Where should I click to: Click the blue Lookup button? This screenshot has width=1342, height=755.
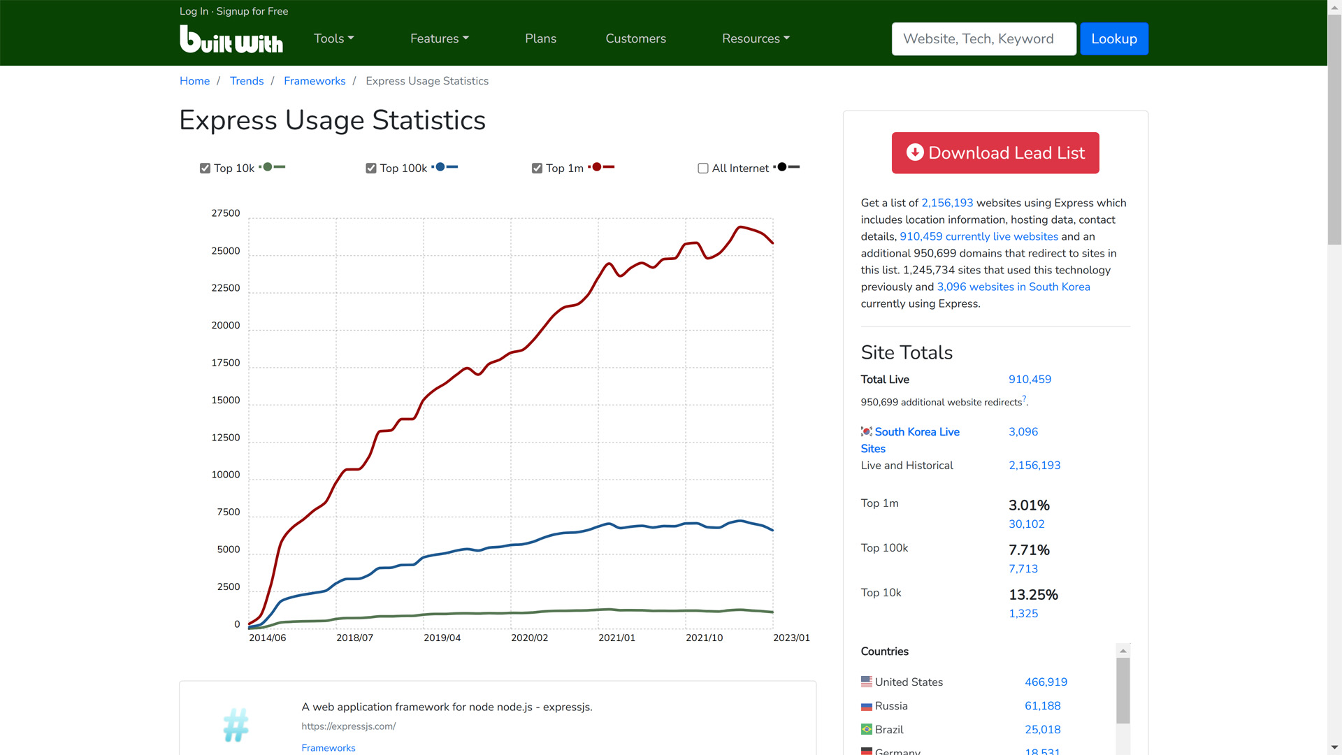(1114, 39)
